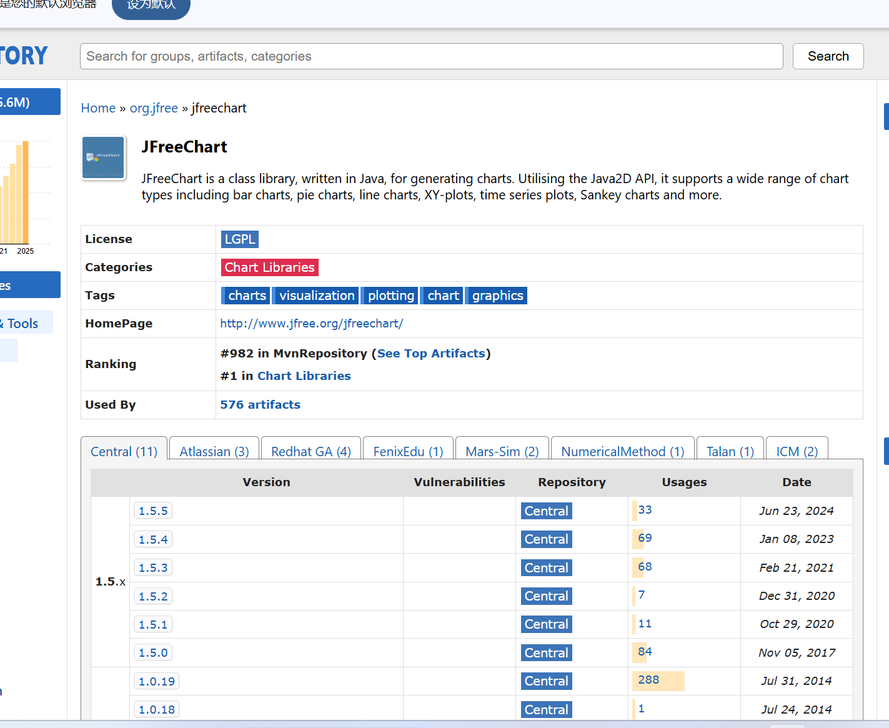This screenshot has height=728, width=889.
Task: Click Central repository badge for 1.5.1
Action: (x=547, y=624)
